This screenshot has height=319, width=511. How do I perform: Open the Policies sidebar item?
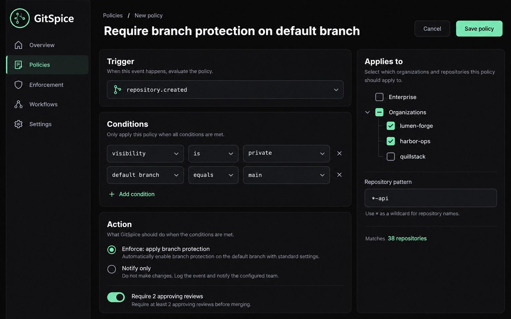(x=47, y=65)
